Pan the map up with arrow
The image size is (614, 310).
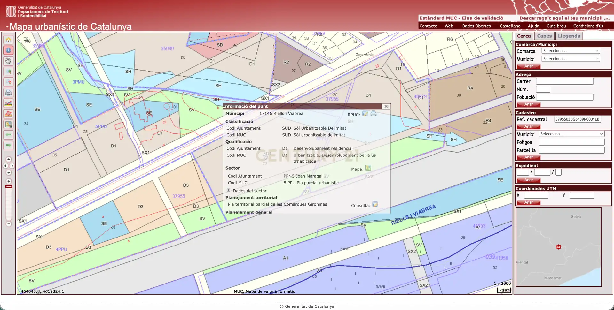click(9, 159)
